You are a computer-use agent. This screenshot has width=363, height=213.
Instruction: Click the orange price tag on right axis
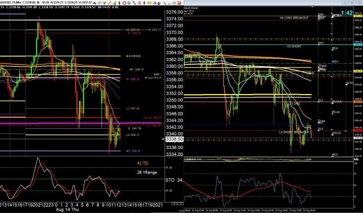coord(358,102)
